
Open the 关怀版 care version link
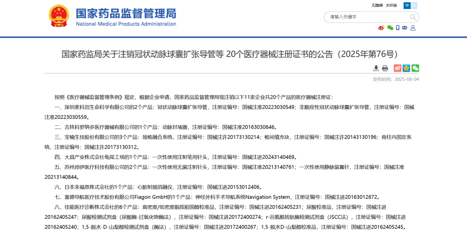coord(392,5)
